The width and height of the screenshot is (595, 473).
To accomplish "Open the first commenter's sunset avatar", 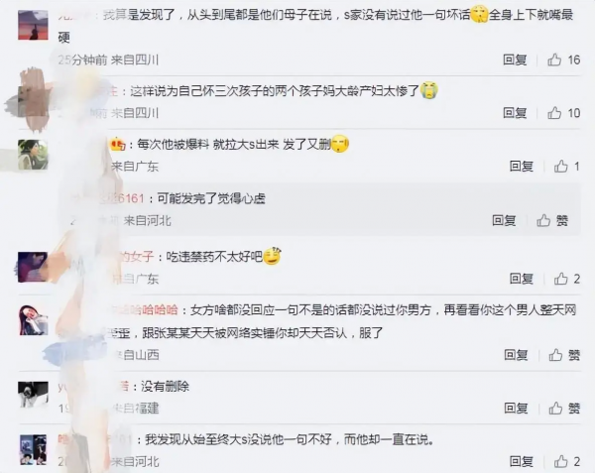I will coord(33,25).
